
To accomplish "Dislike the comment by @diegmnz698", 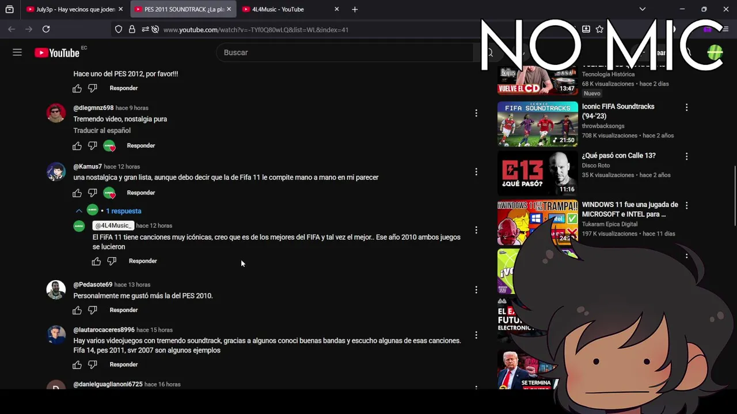I will (x=93, y=145).
